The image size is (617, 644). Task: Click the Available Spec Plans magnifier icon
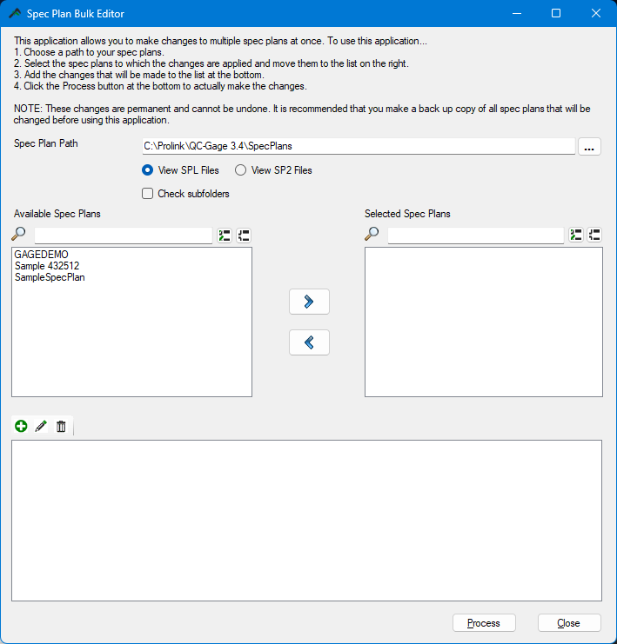[19, 235]
